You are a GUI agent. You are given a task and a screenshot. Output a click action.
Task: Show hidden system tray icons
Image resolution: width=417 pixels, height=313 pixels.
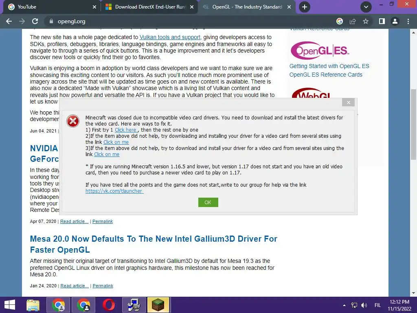(345, 305)
